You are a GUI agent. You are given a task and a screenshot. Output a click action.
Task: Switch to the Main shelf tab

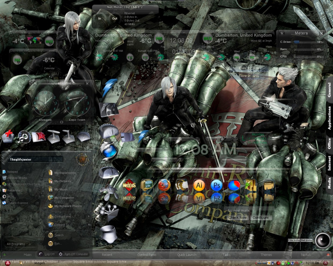(x=27, y=254)
